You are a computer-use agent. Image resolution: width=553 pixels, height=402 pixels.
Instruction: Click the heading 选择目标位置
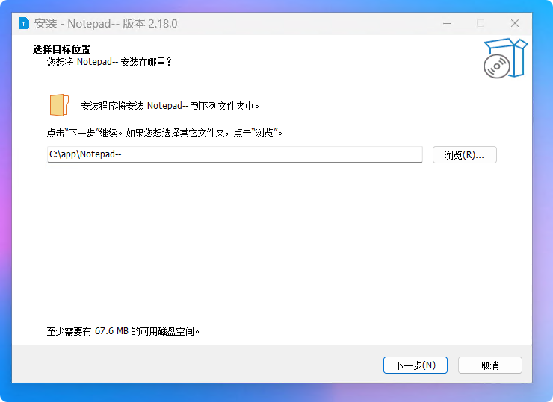(62, 49)
